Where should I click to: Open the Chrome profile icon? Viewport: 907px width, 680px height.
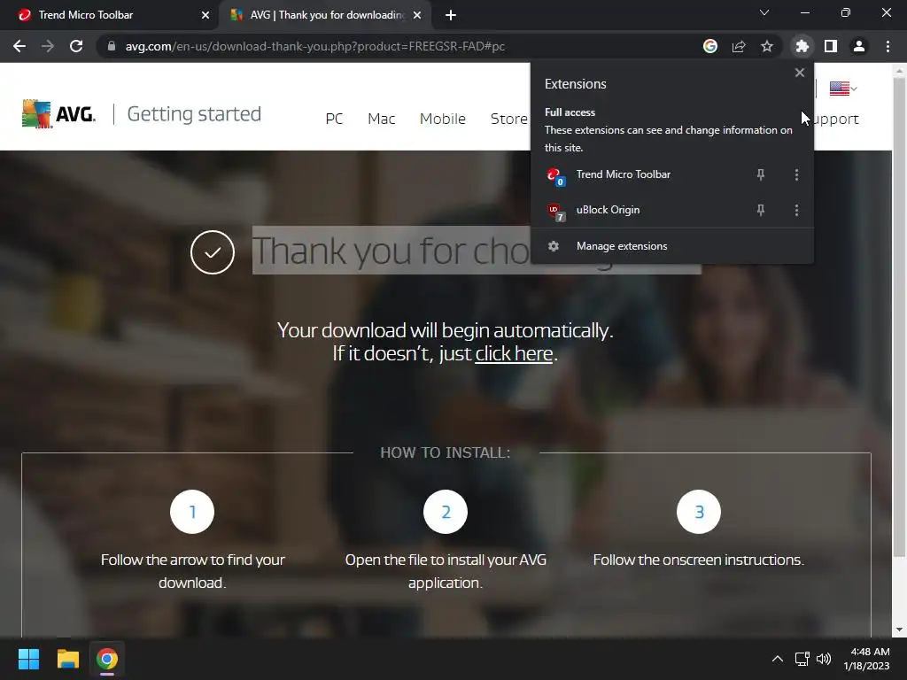pos(859,46)
